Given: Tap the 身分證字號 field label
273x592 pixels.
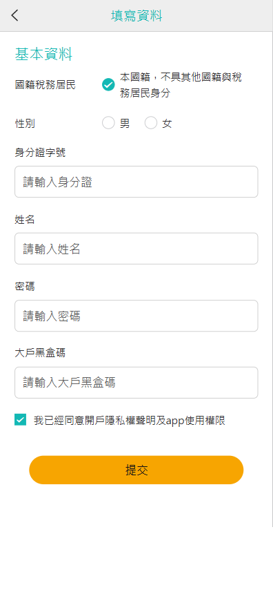Looking at the screenshot, I should pyautogui.click(x=40, y=153).
